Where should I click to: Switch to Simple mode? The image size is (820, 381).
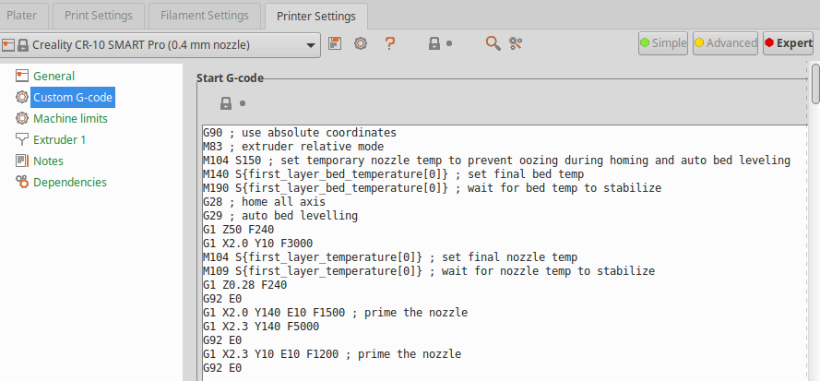click(x=663, y=43)
